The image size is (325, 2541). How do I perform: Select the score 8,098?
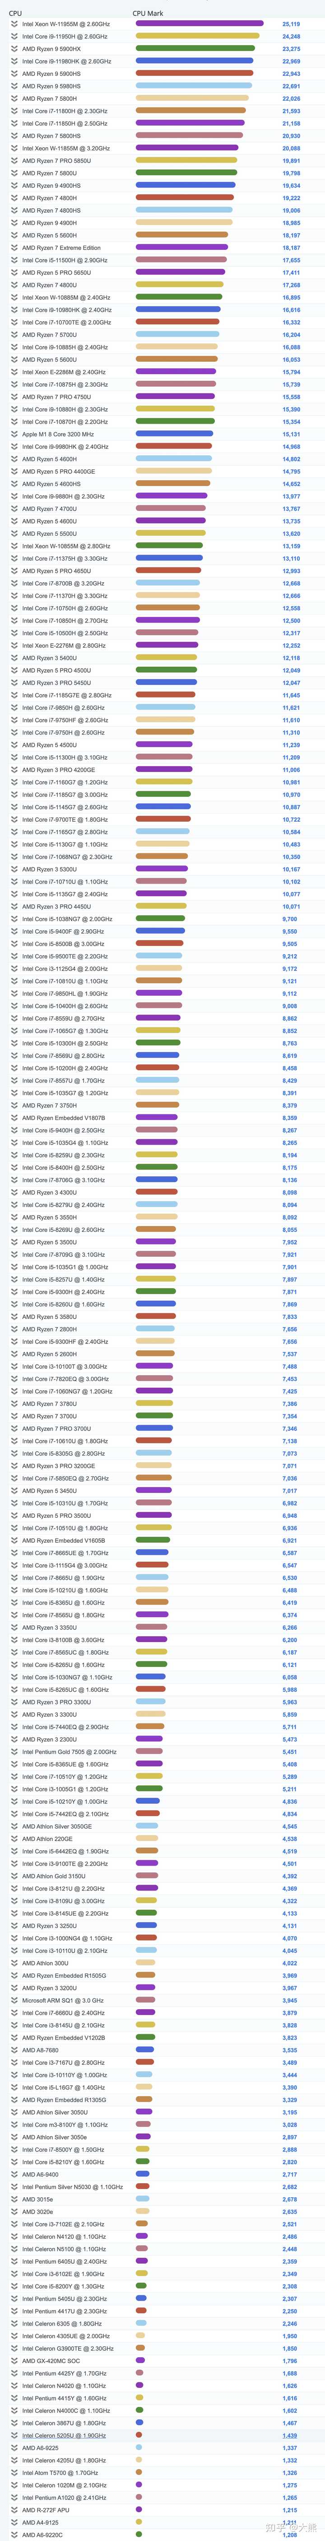[x=289, y=1193]
